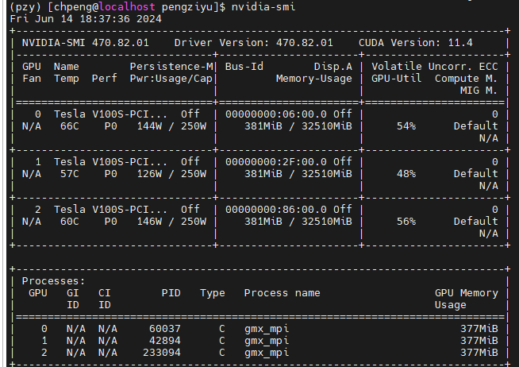The image size is (519, 367).
Task: Click the "Processes:" section label
Action: click(54, 281)
